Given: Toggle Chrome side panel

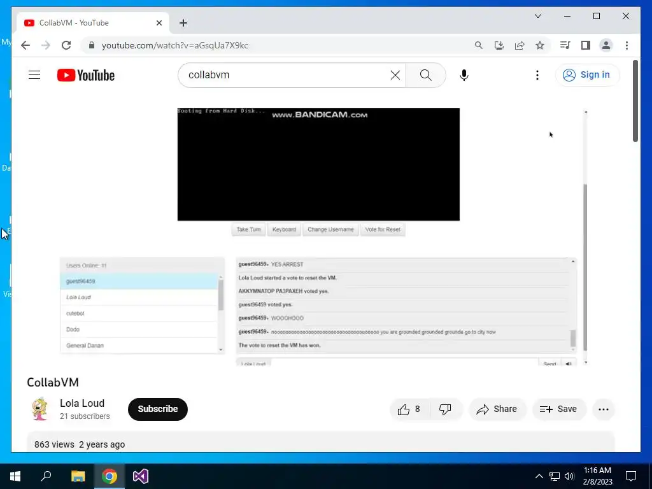Looking at the screenshot, I should click(586, 45).
